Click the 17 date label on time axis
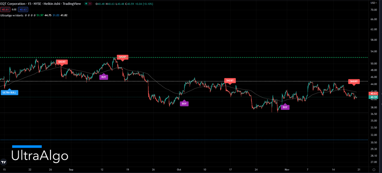The image size is (382, 173). pyautogui.click(x=230, y=170)
